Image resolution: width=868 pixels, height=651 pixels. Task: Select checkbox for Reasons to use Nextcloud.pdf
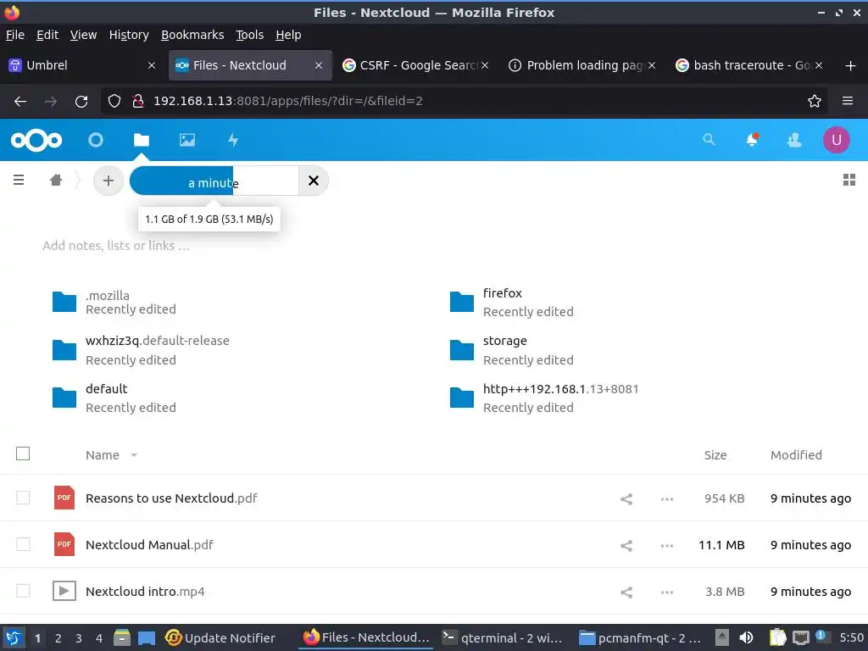pos(23,498)
